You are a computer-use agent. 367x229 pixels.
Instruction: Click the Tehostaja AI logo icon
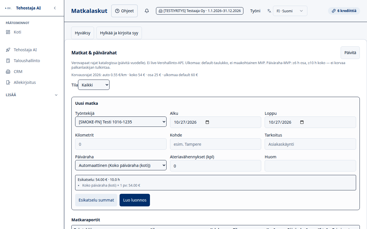(x=8, y=8)
